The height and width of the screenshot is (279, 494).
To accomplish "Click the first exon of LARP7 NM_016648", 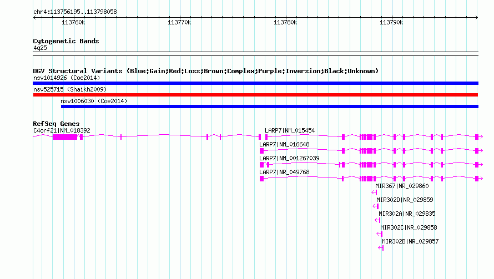I will click(261, 151).
